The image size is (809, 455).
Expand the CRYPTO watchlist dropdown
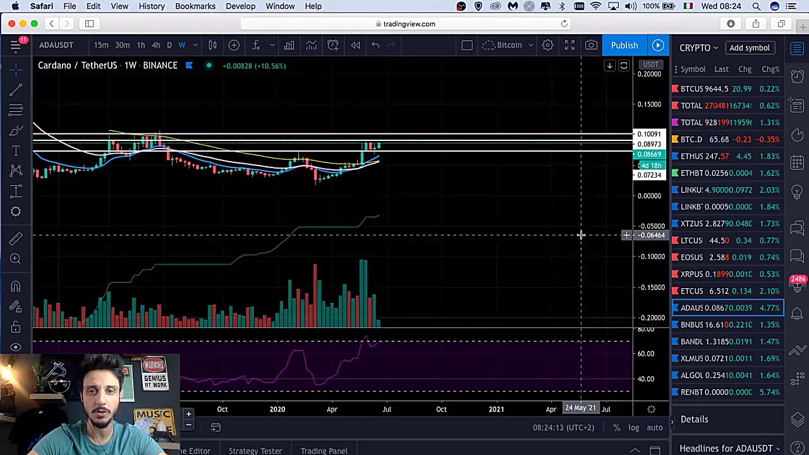[x=699, y=48]
